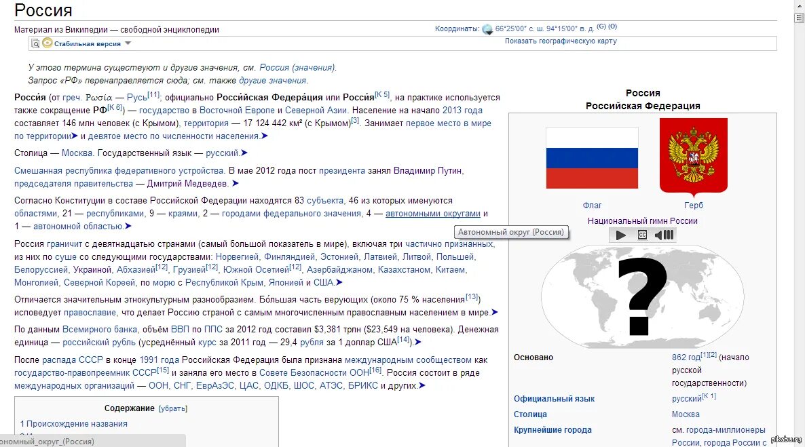Open the 2013 года link
The image size is (805, 447).
[x=462, y=110]
